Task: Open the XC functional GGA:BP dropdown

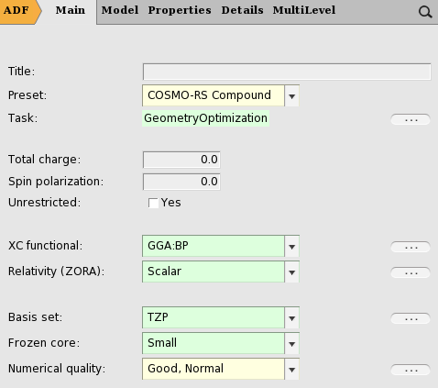Action: click(221, 246)
